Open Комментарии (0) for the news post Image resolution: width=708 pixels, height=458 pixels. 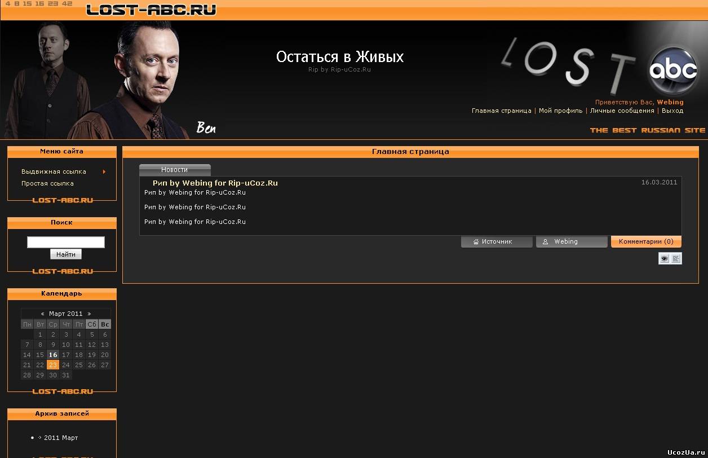646,241
